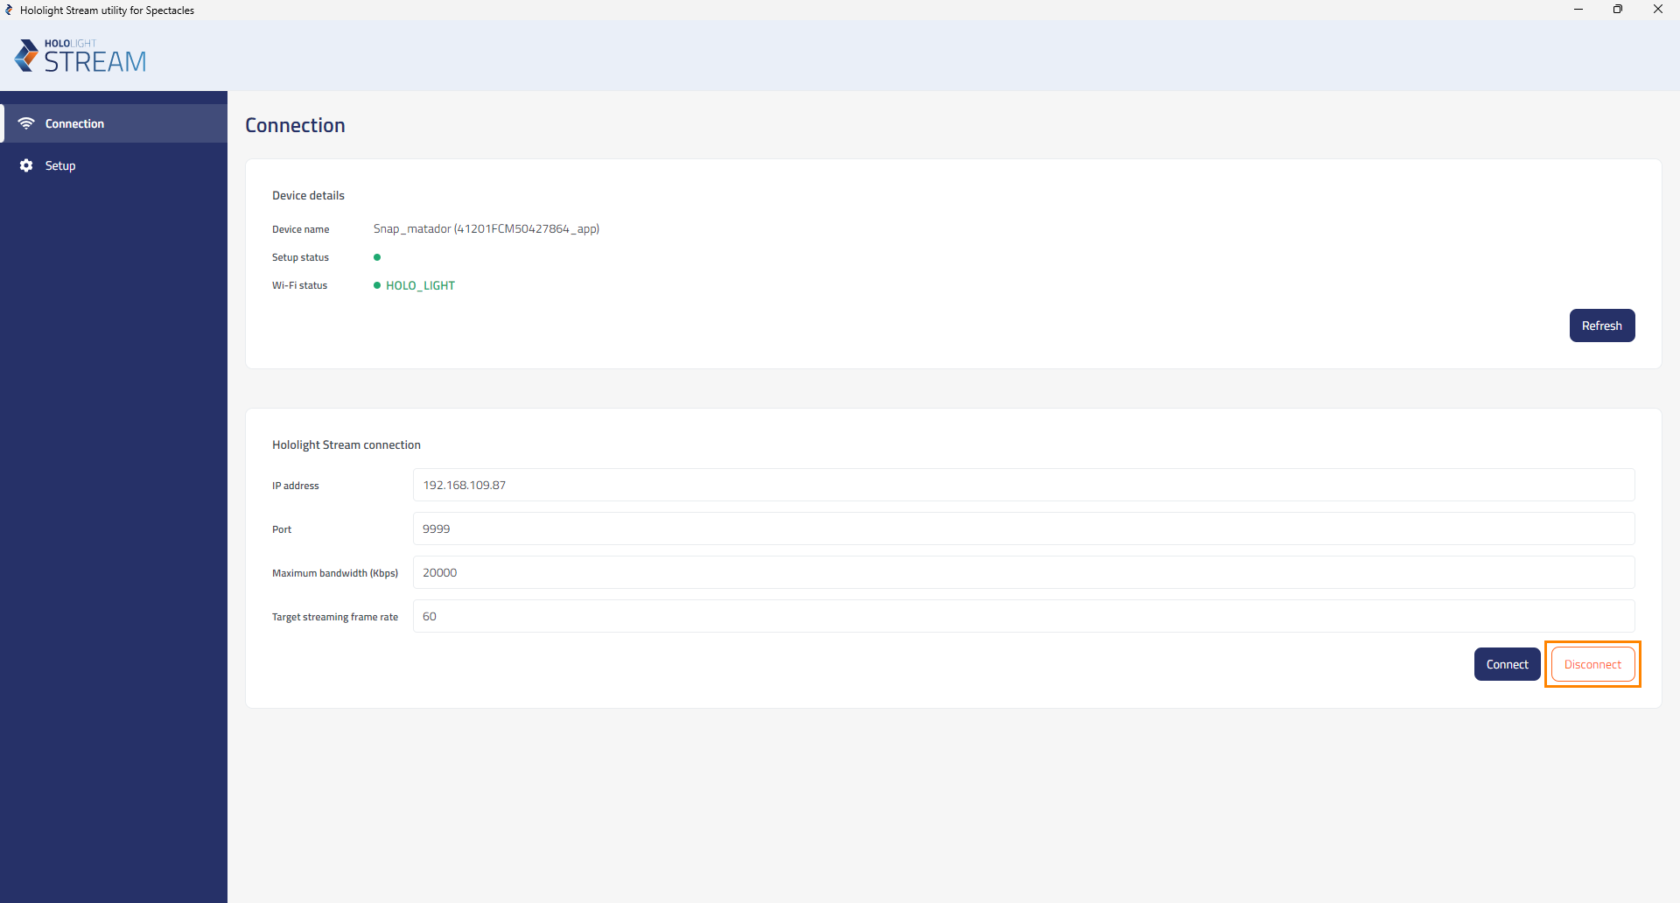Click the Hololight Stream connection section title

(x=346, y=444)
